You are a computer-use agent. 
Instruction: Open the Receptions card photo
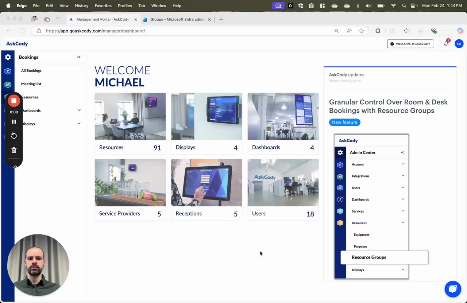(x=207, y=183)
